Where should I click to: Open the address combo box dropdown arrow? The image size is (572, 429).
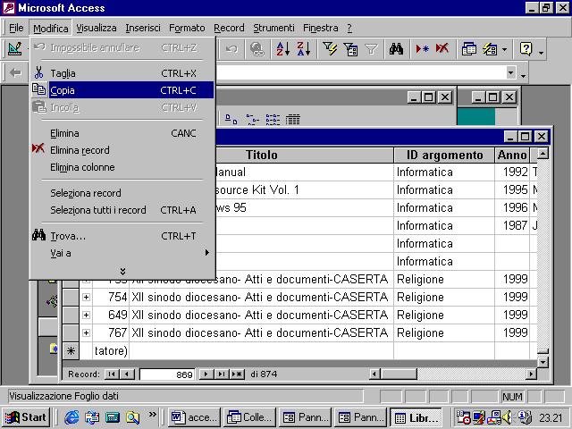pyautogui.click(x=511, y=72)
